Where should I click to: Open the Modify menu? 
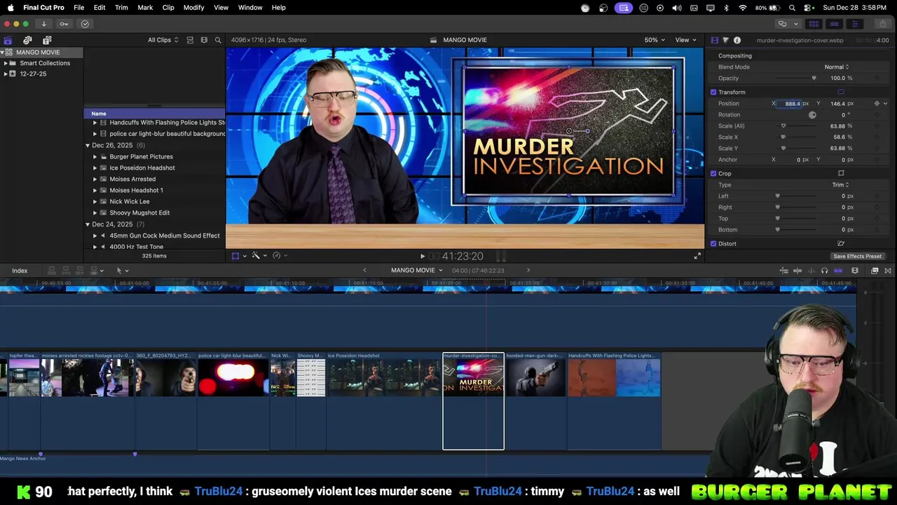pos(193,8)
